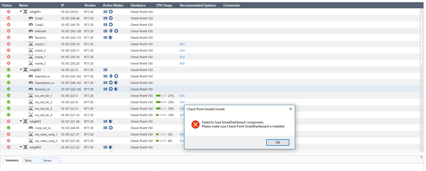
Task: Click the R77.20 version cell for Terceros
Action: pos(89,38)
